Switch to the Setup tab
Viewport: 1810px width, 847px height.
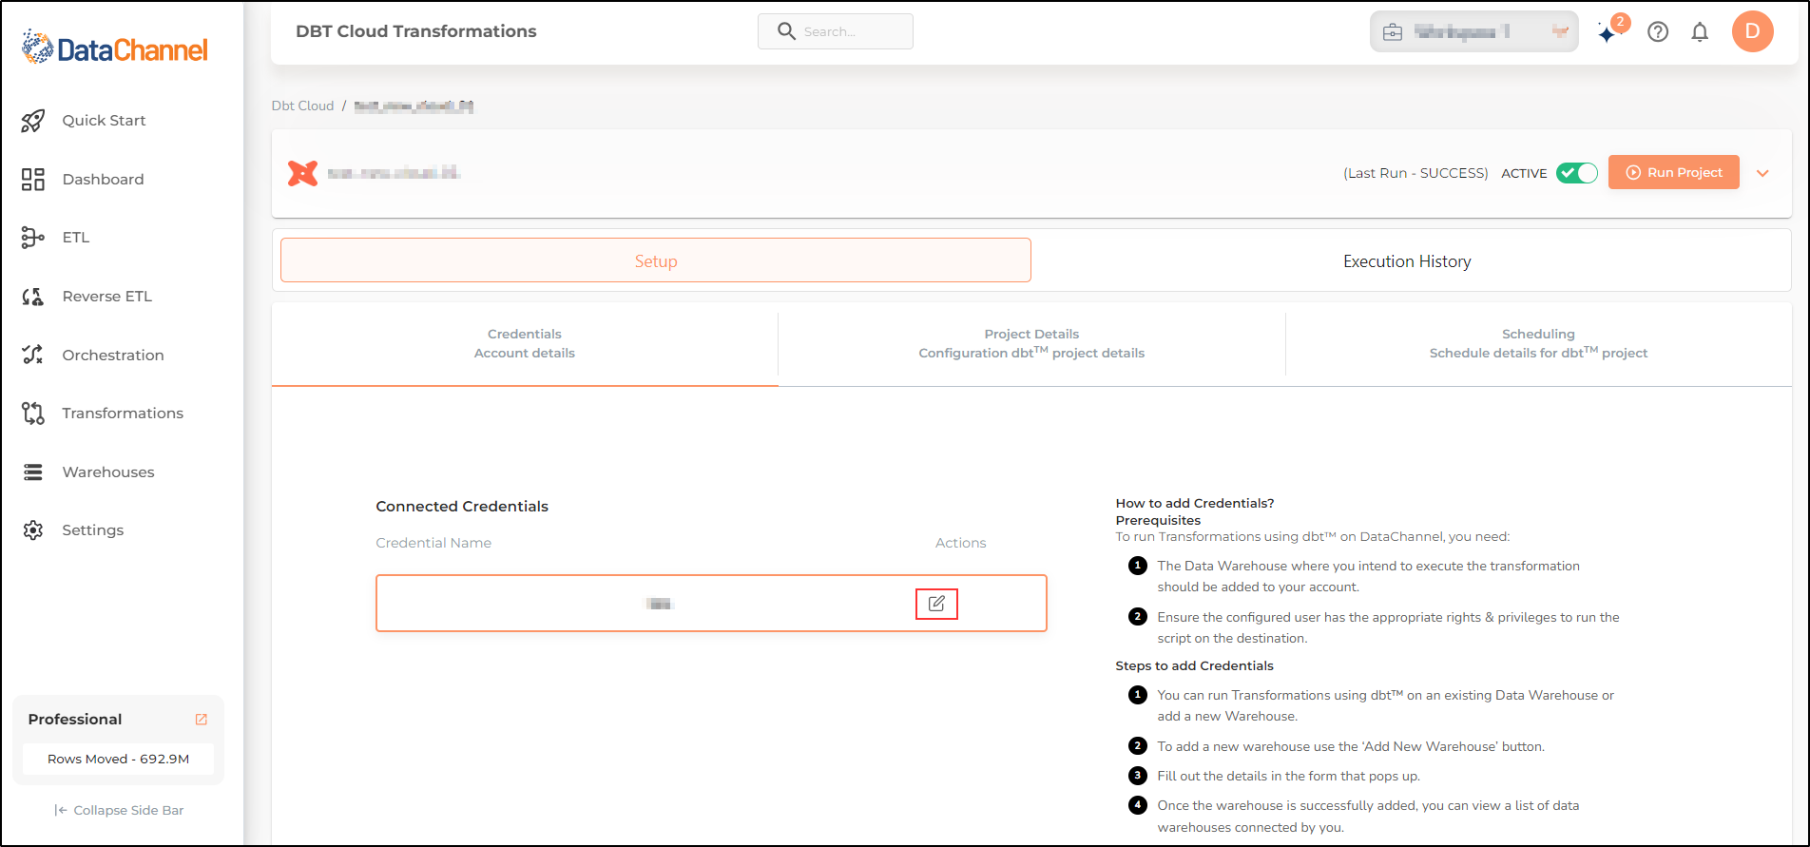pos(656,260)
